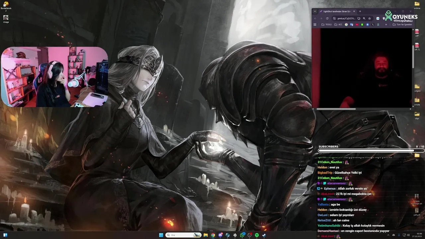
Task: Open WhatsApp from the taskbar
Action: tap(242, 235)
